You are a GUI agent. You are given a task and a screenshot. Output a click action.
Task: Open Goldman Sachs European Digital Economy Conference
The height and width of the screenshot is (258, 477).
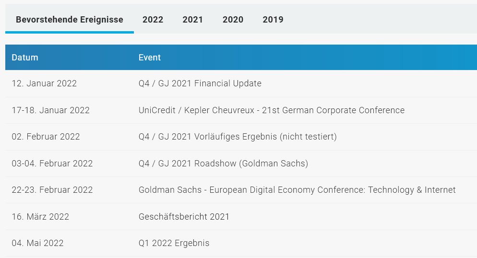(x=297, y=190)
